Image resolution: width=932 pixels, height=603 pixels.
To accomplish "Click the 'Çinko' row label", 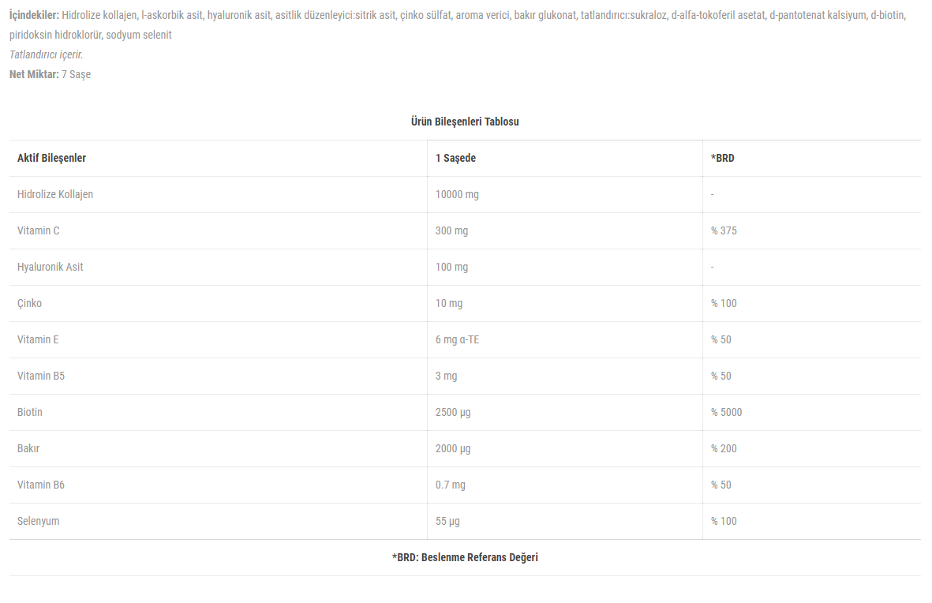I will 30,303.
